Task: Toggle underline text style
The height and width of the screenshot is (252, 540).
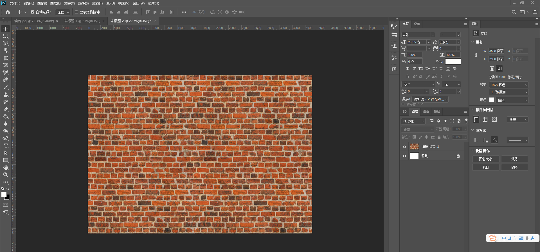Action: [x=448, y=69]
